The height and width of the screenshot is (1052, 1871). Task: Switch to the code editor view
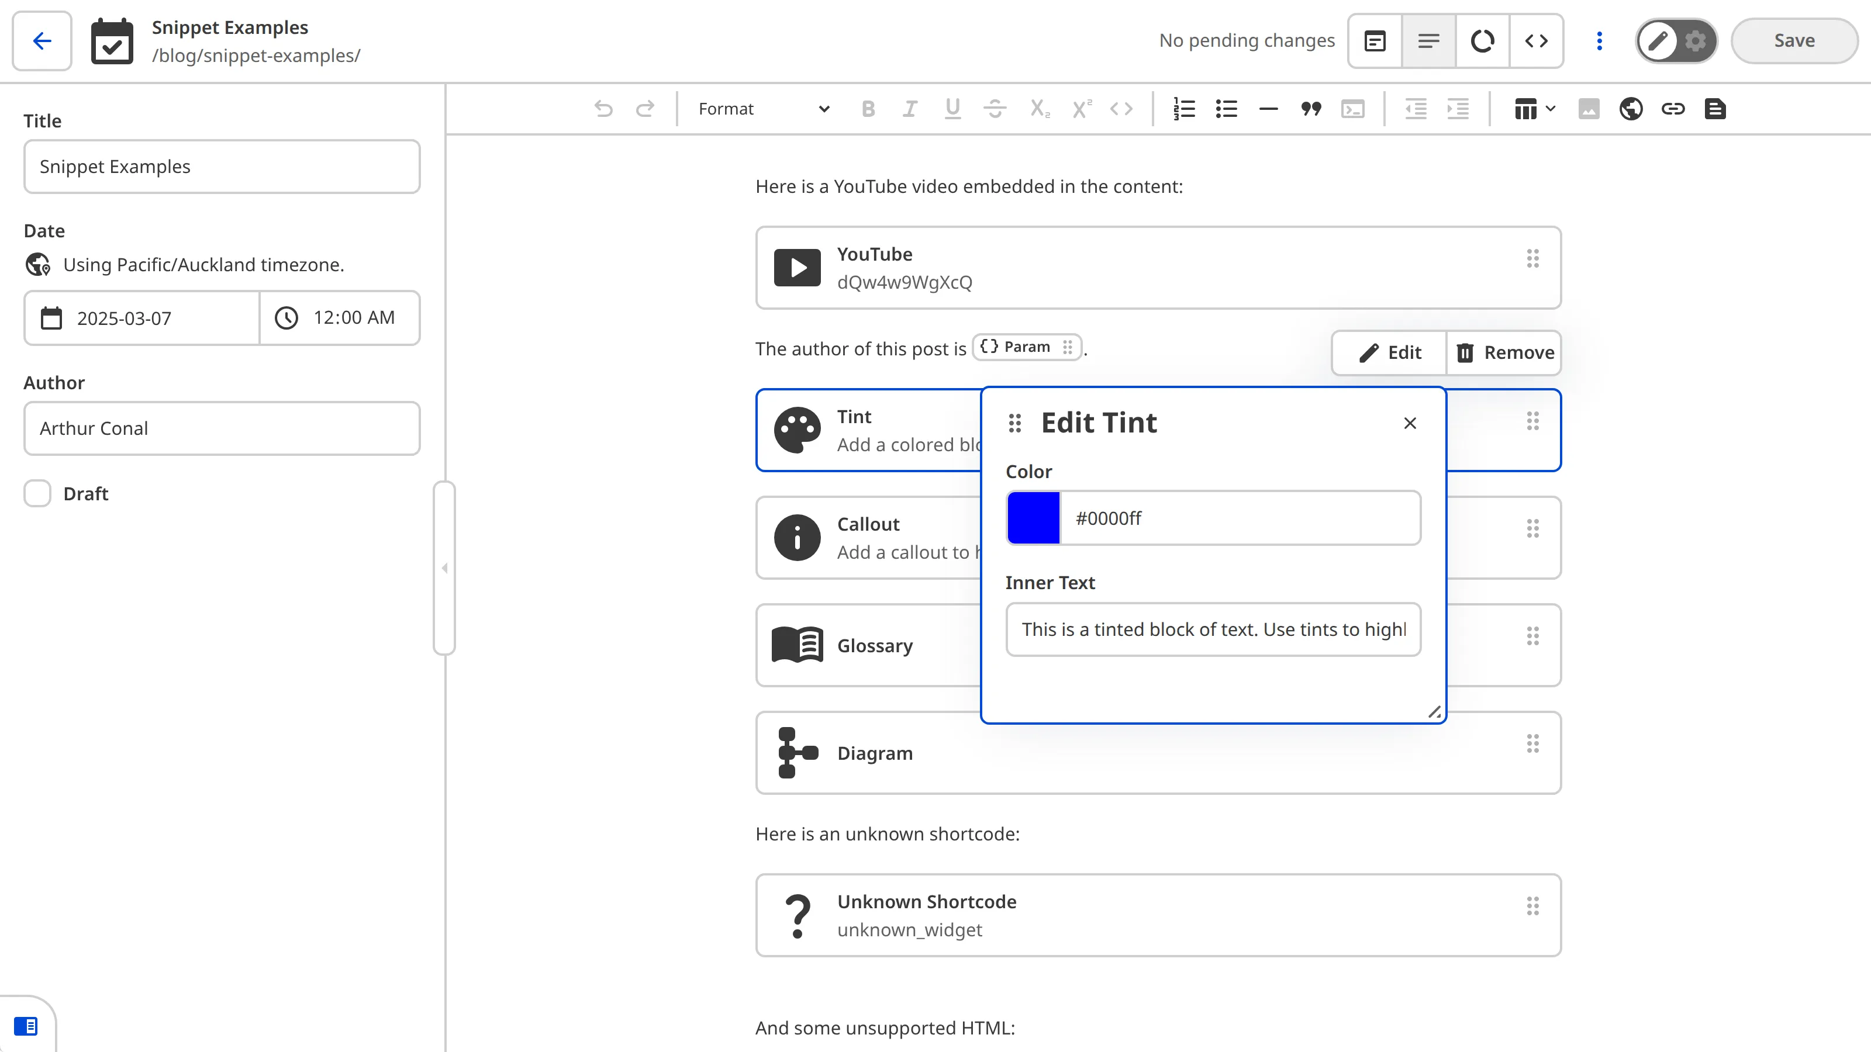point(1537,41)
